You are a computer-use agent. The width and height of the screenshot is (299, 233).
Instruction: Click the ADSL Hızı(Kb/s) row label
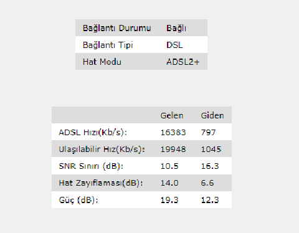(93, 132)
